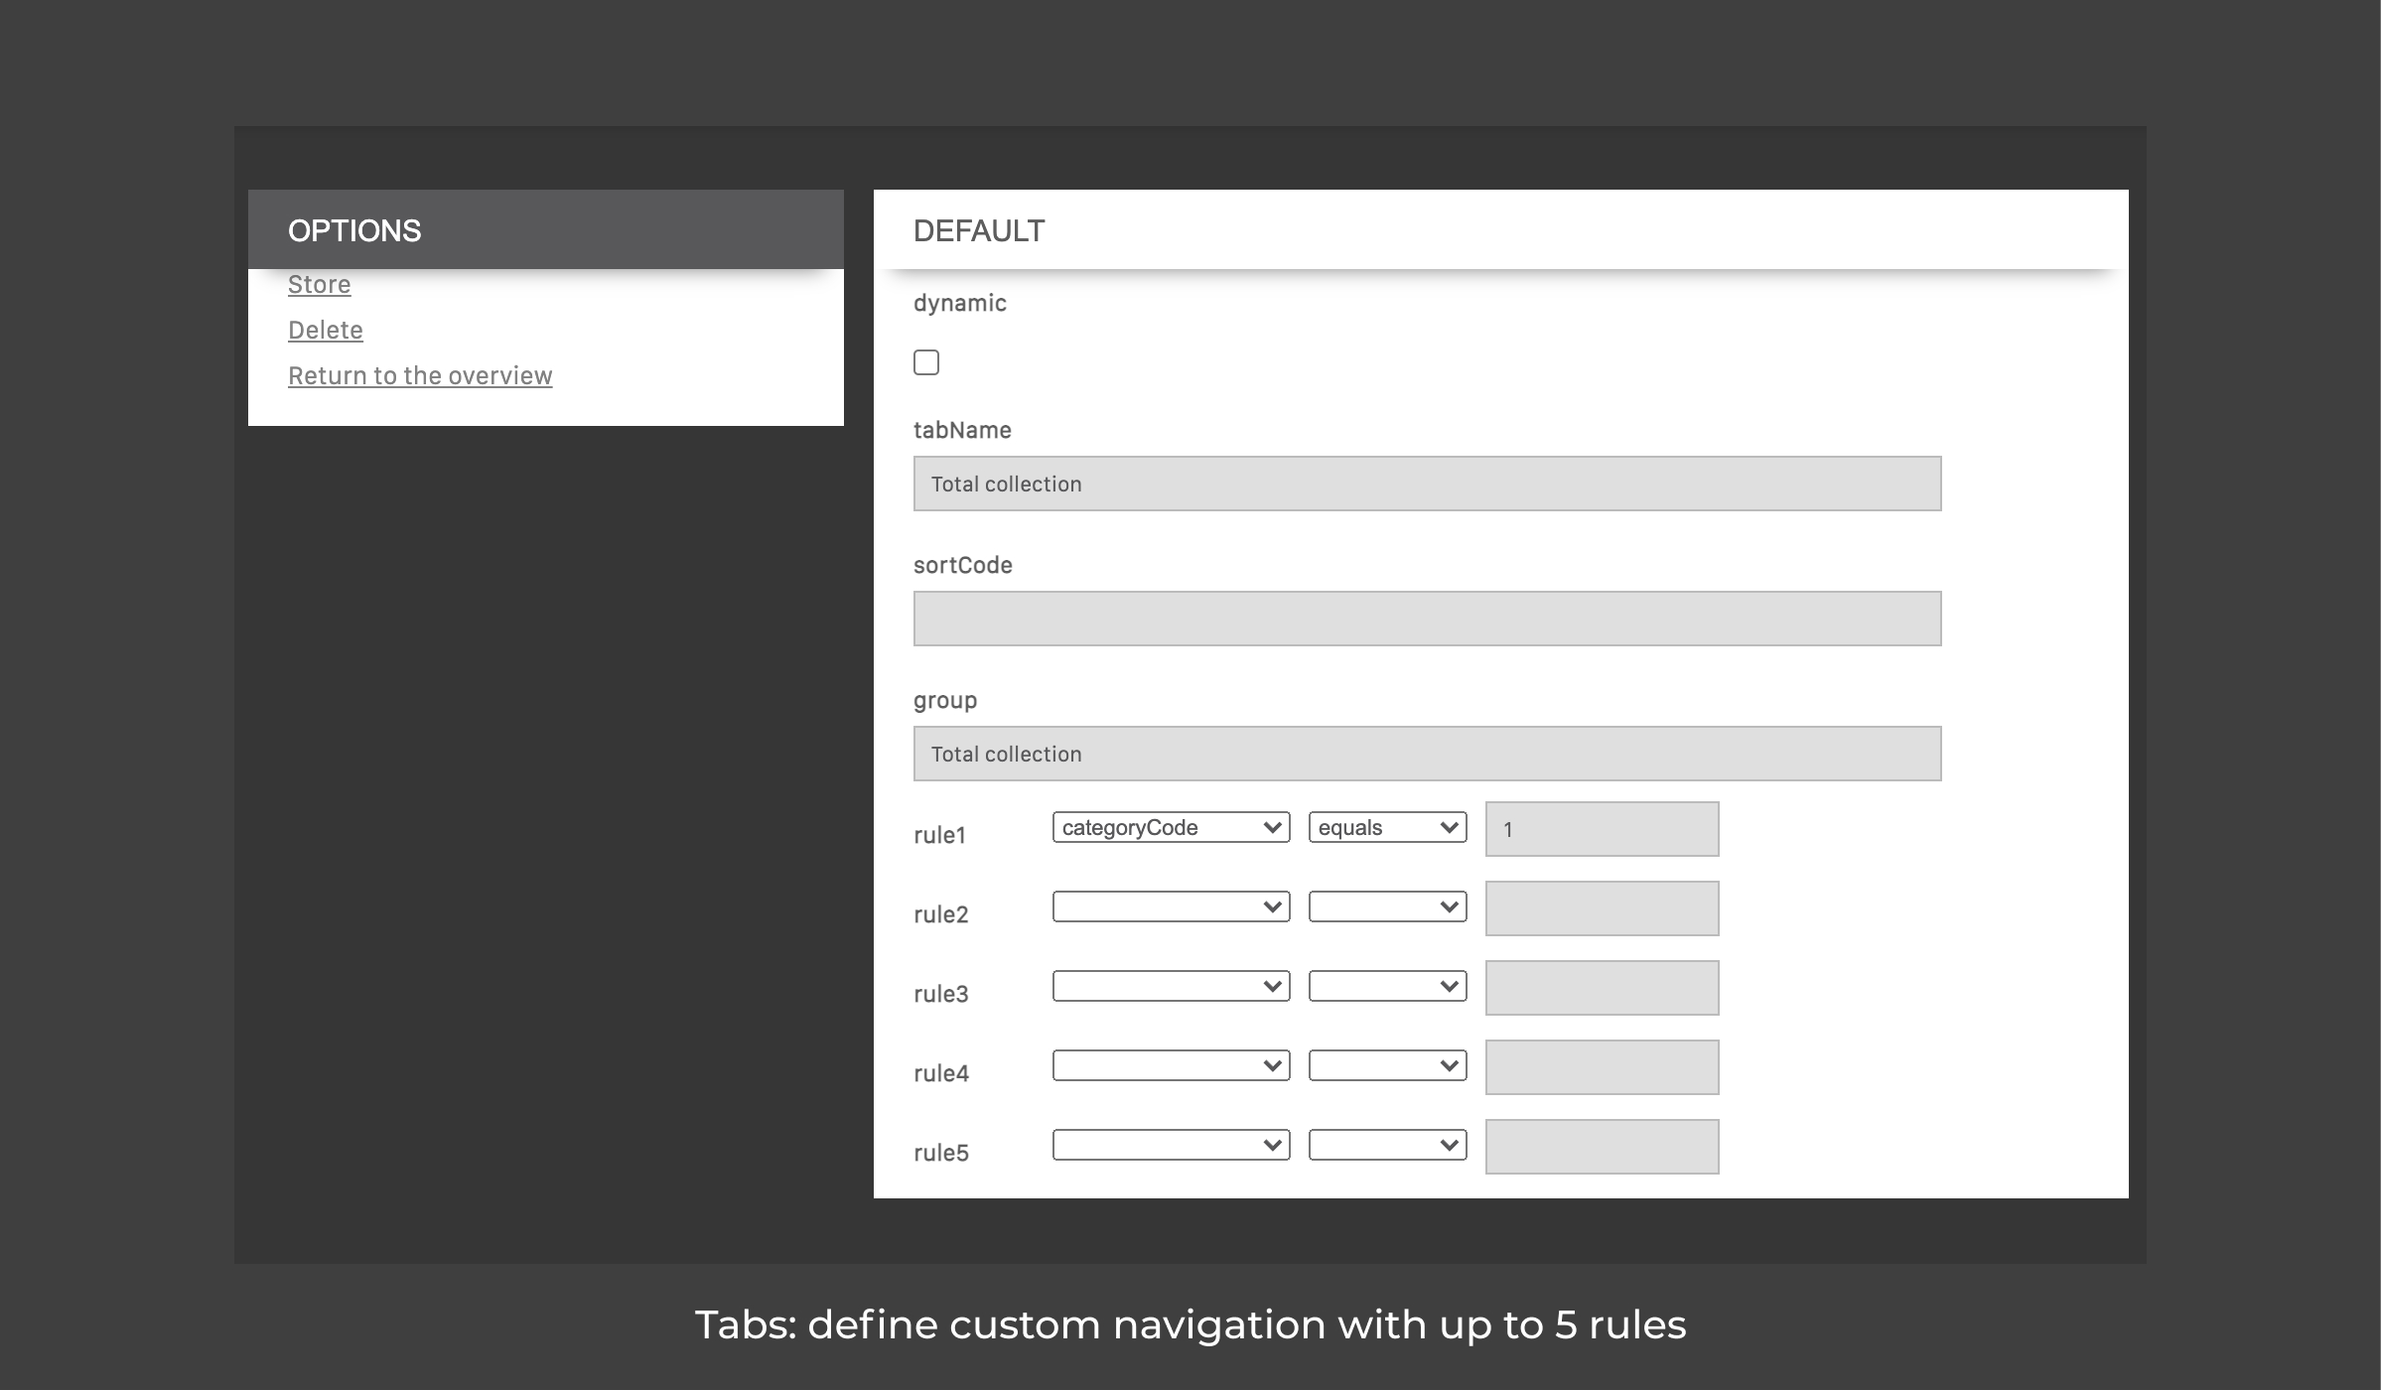Open rule4 field dropdown

coord(1171,1065)
